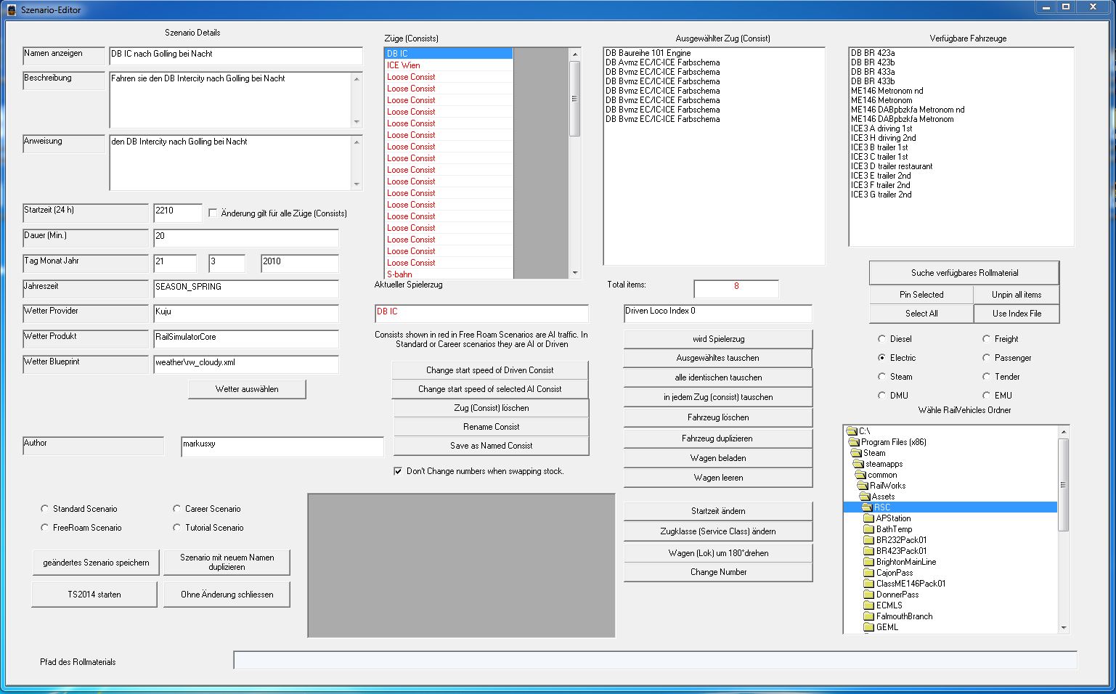Select 'DB Baureihe 101 Engine' in consist list
This screenshot has width=1116, height=694.
pyautogui.click(x=648, y=53)
